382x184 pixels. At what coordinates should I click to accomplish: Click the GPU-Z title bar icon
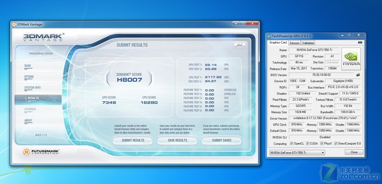click(x=269, y=36)
